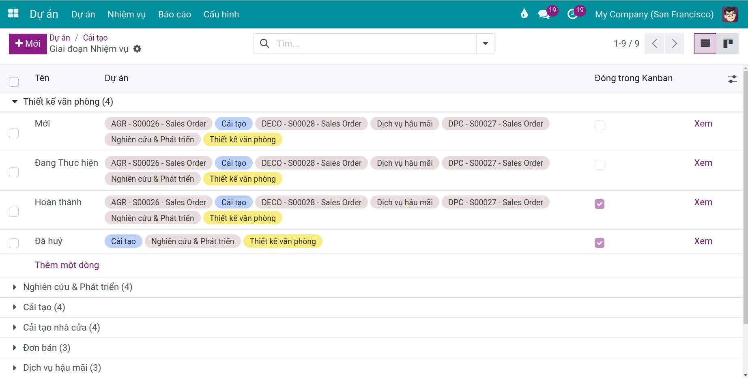Tick the select-all checkbox in header
This screenshot has width=748, height=378.
14,82
